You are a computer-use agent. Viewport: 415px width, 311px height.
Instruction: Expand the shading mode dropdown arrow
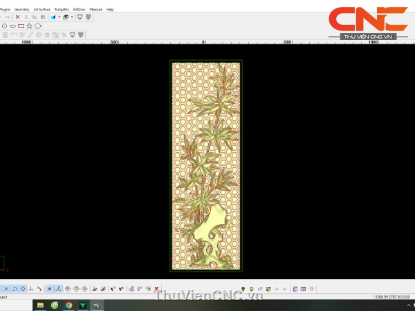pyautogui.click(x=71, y=17)
